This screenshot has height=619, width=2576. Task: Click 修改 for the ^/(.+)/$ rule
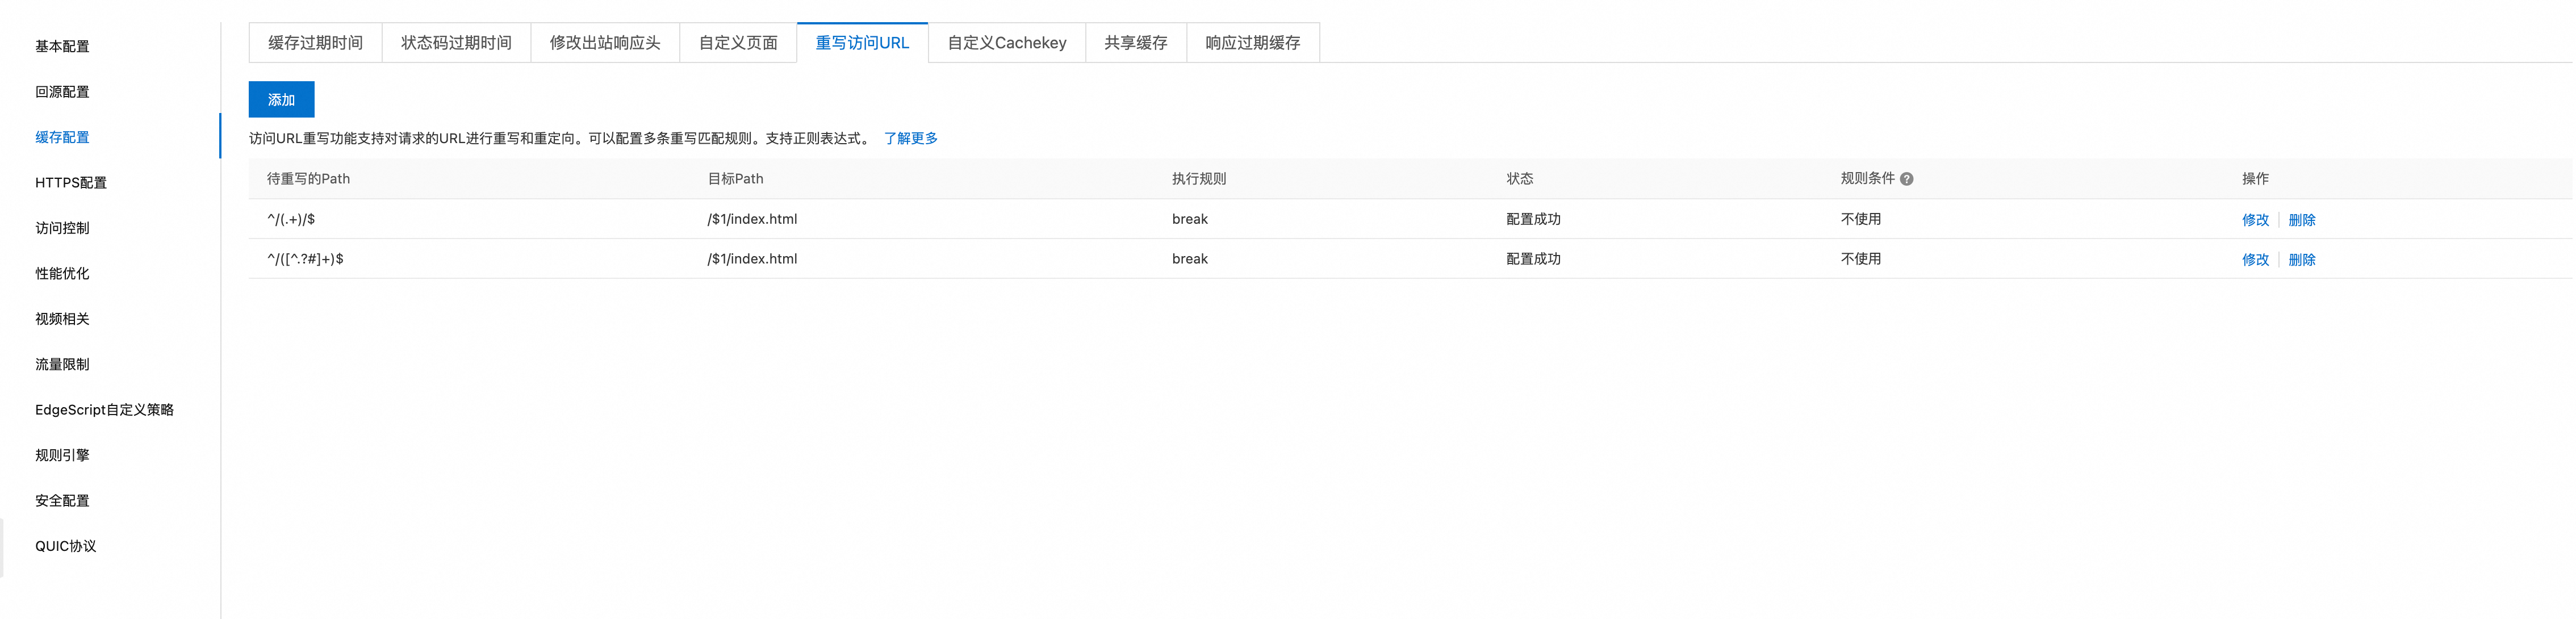(x=2254, y=220)
